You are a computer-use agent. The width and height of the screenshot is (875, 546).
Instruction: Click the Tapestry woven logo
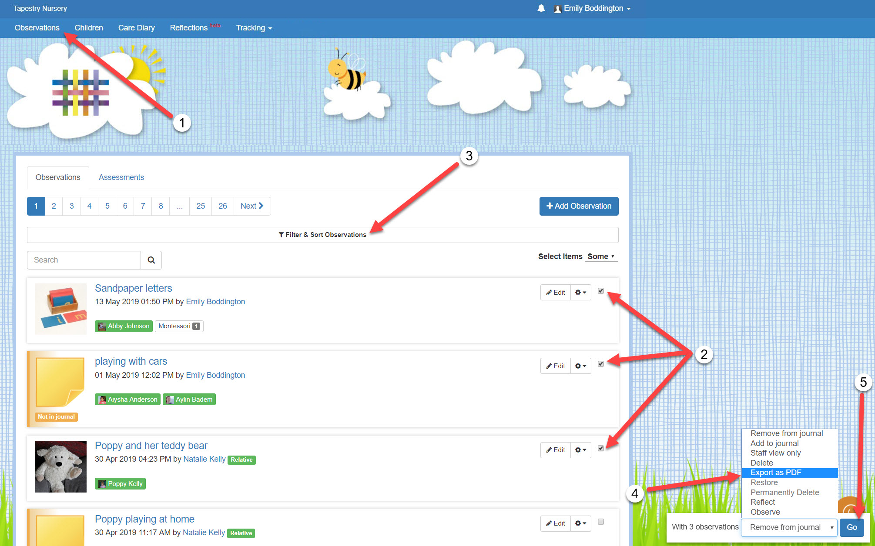click(x=80, y=92)
